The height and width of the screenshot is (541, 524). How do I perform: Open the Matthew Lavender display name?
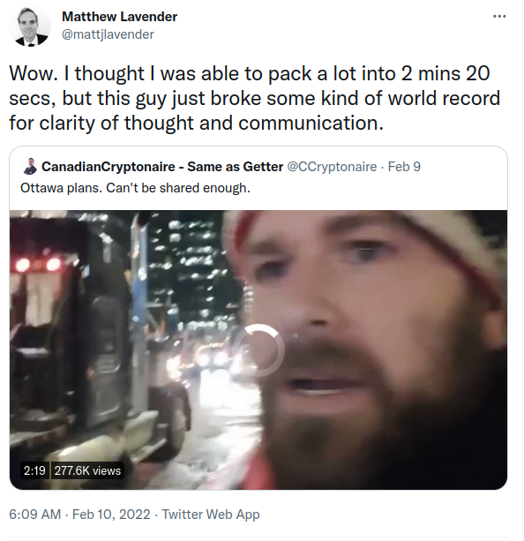tap(119, 17)
